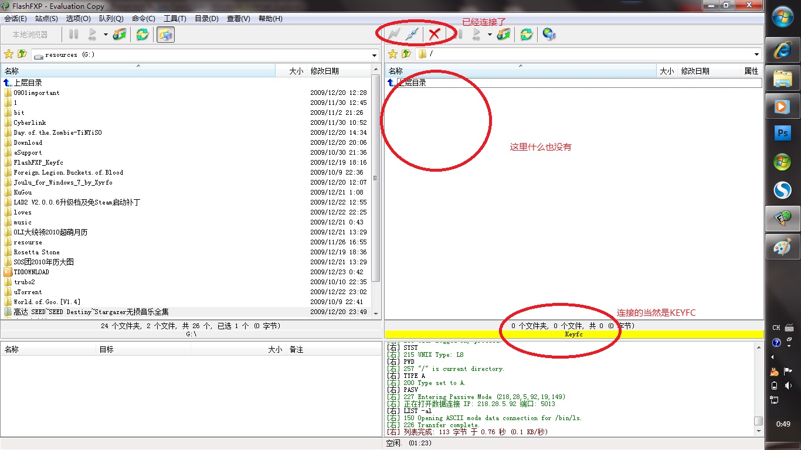Open the 选项(O) menu
This screenshot has width=801, height=450.
pos(78,19)
